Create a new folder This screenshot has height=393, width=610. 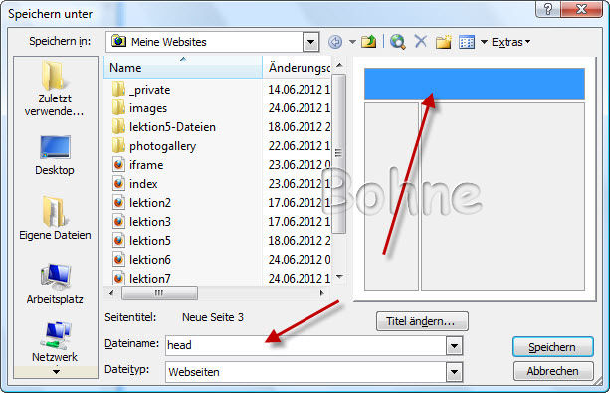click(443, 41)
